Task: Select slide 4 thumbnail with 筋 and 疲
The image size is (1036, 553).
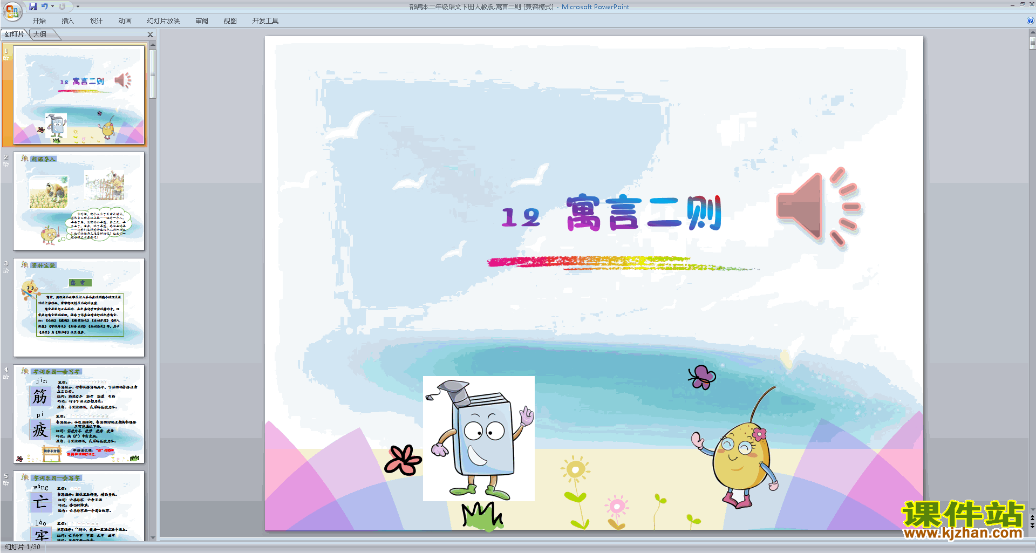Action: [x=79, y=414]
